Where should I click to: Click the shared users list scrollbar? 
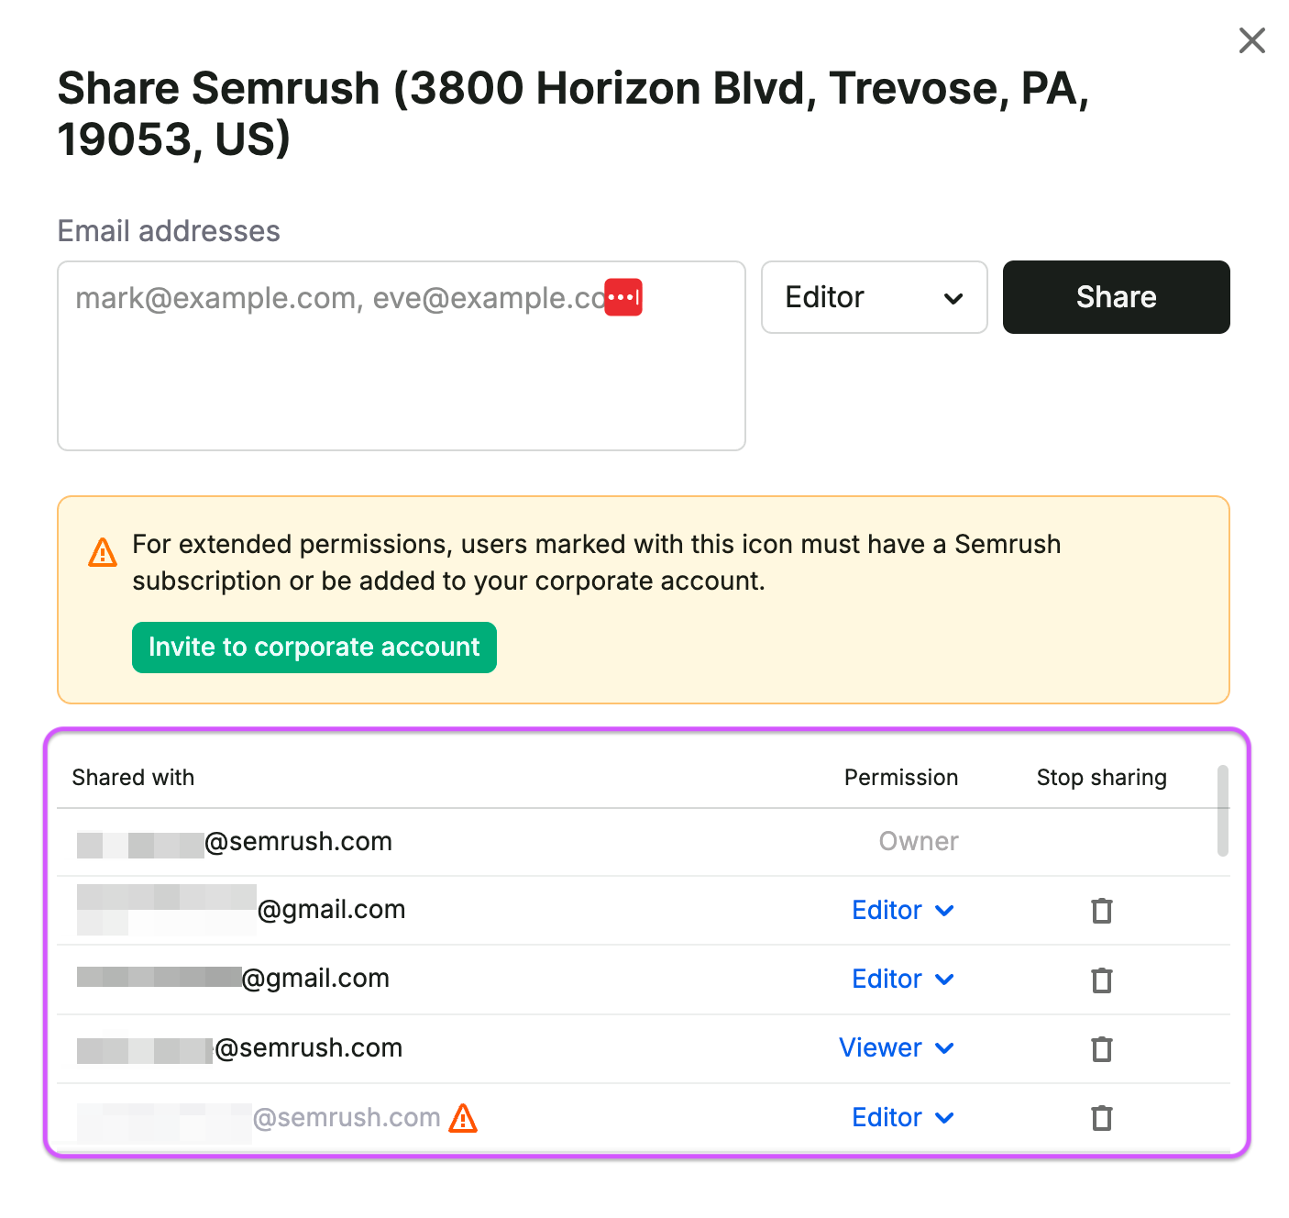[x=1222, y=811]
